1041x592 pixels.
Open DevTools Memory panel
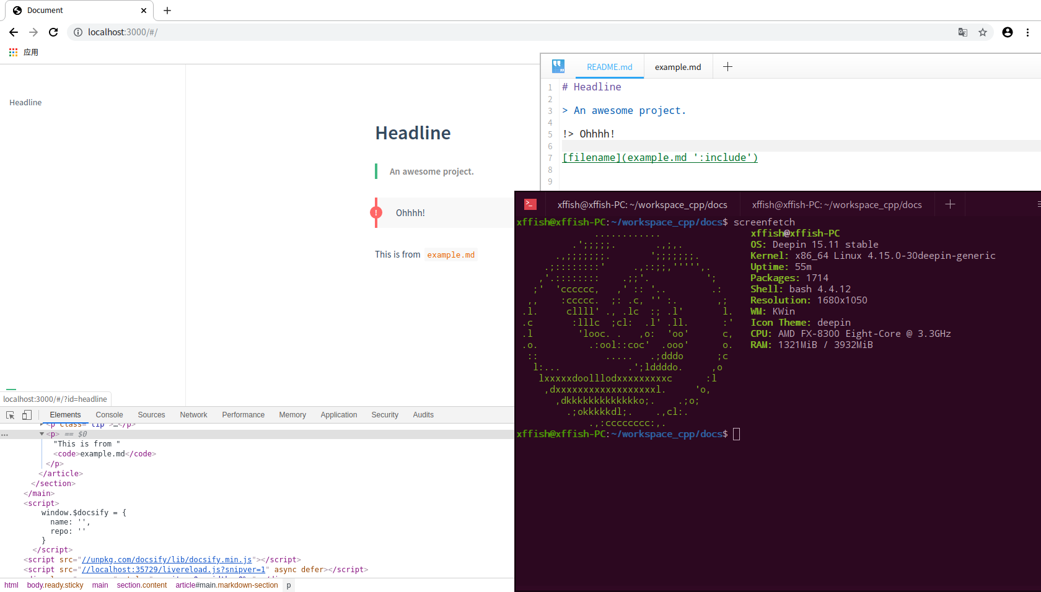coord(292,415)
